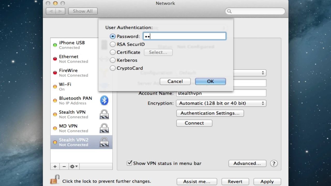331x186 pixels.
Task: Click the lock icon next to Stealth VPN2
Action: pyautogui.click(x=104, y=142)
